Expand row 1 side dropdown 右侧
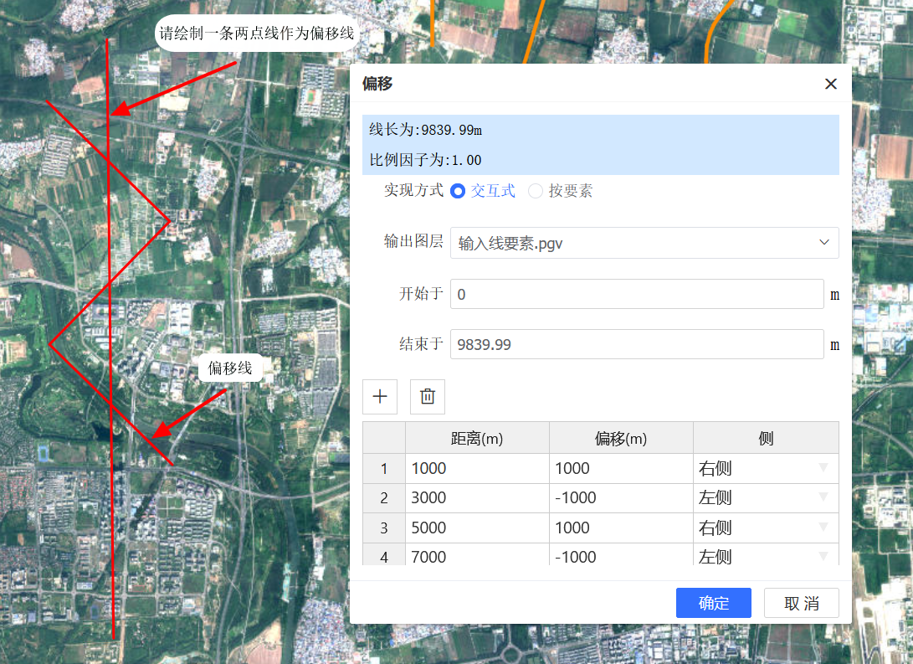 click(x=823, y=468)
